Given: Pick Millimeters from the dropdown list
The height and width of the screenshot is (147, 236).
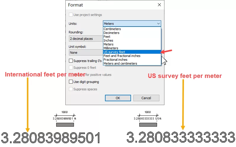Looking at the screenshot, I should [111, 48].
